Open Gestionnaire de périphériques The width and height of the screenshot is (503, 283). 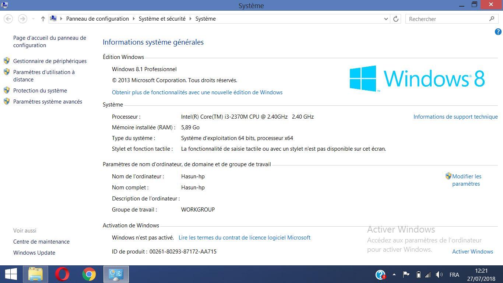[x=50, y=61]
